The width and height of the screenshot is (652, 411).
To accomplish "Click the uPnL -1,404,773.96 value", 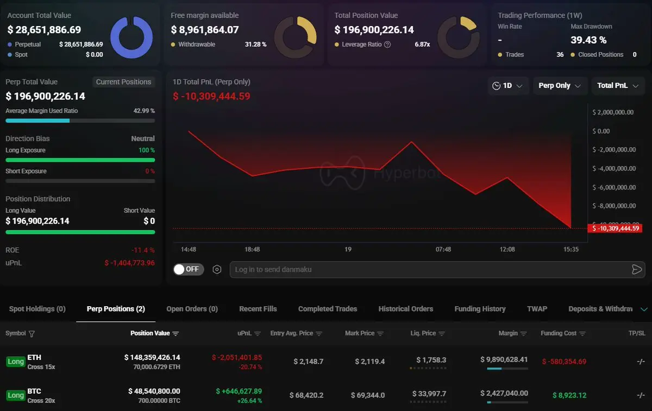I will [x=130, y=263].
